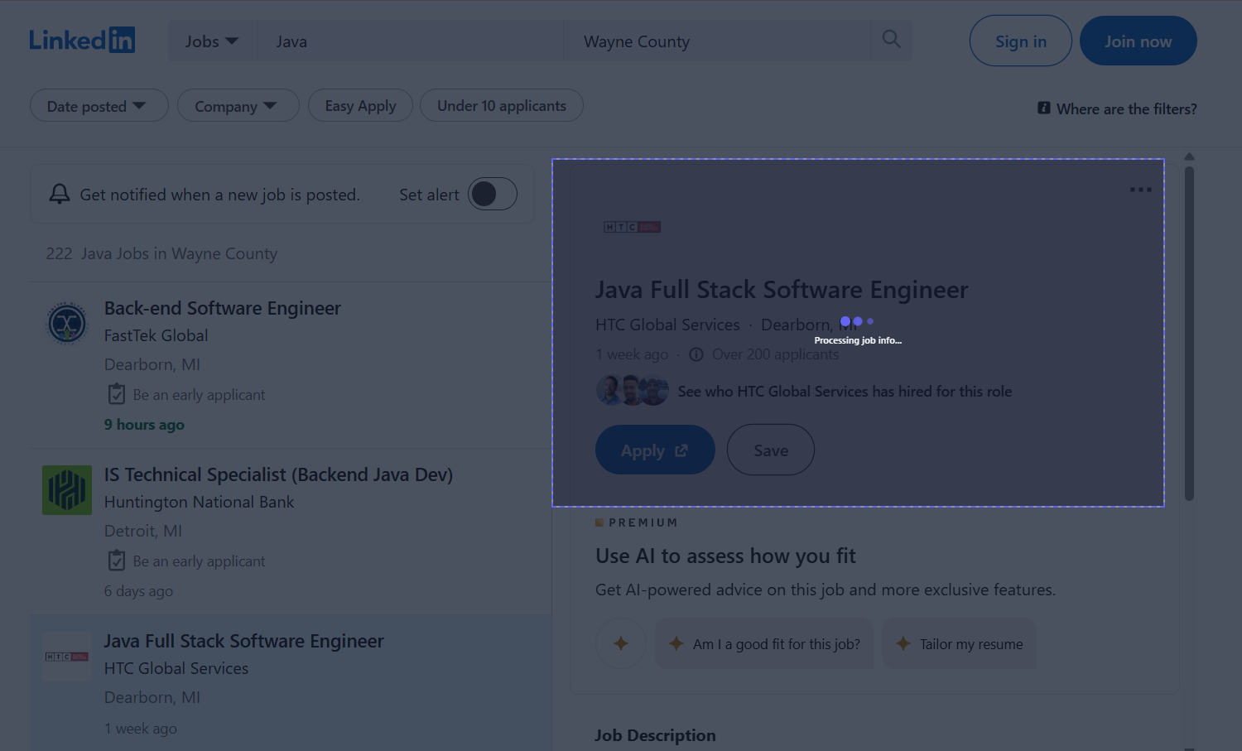The image size is (1242, 751).
Task: Enable the Easy Apply filter
Action: (x=360, y=105)
